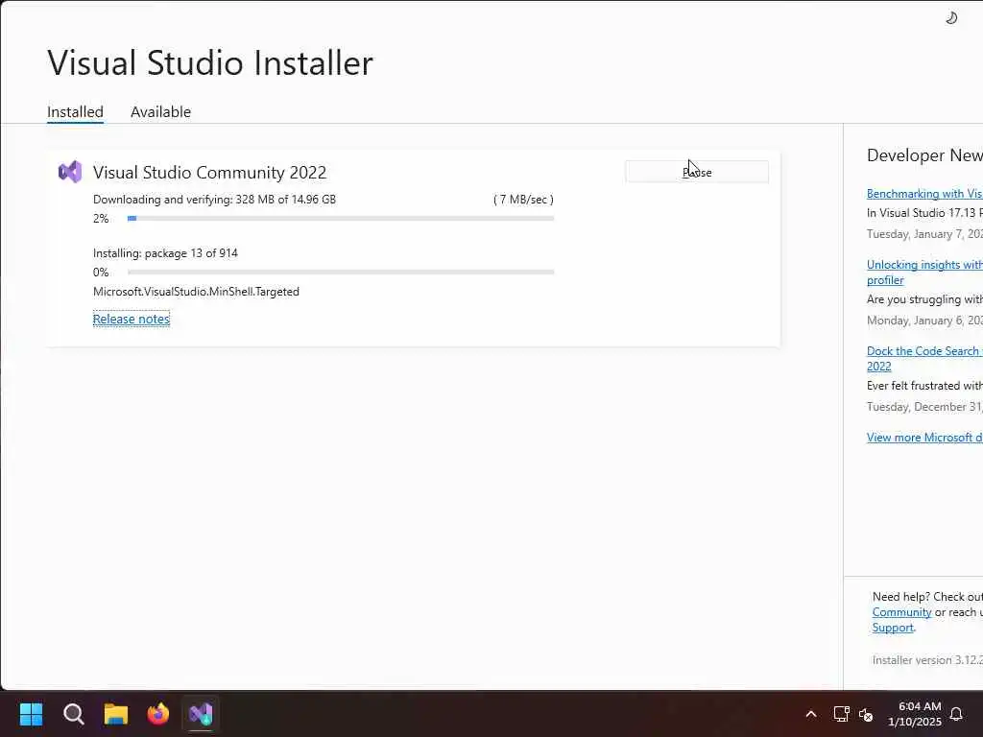Click the Installing package 13 of 914 text

(x=165, y=253)
